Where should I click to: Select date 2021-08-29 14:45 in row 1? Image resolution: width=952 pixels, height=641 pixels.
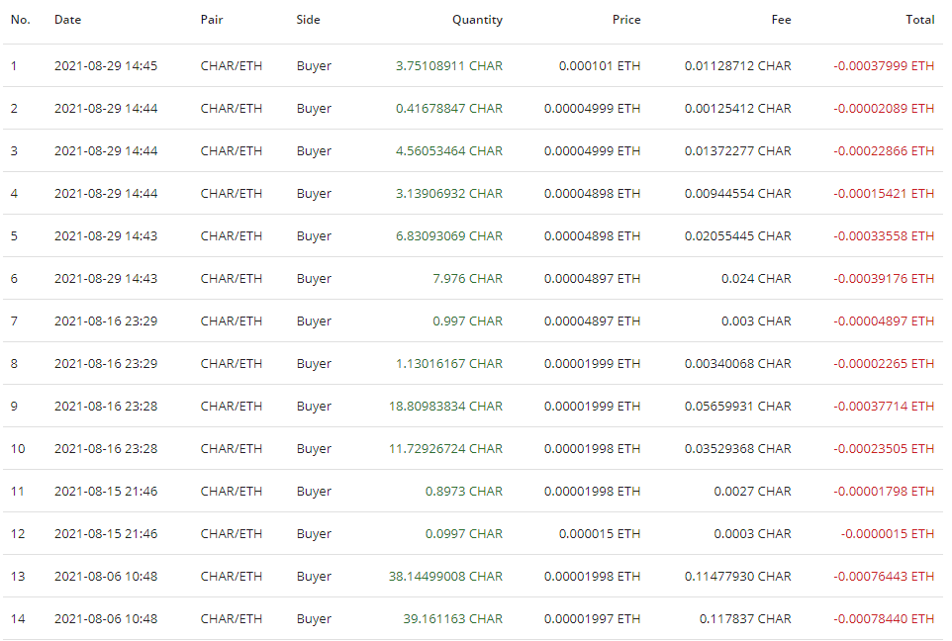click(x=106, y=65)
